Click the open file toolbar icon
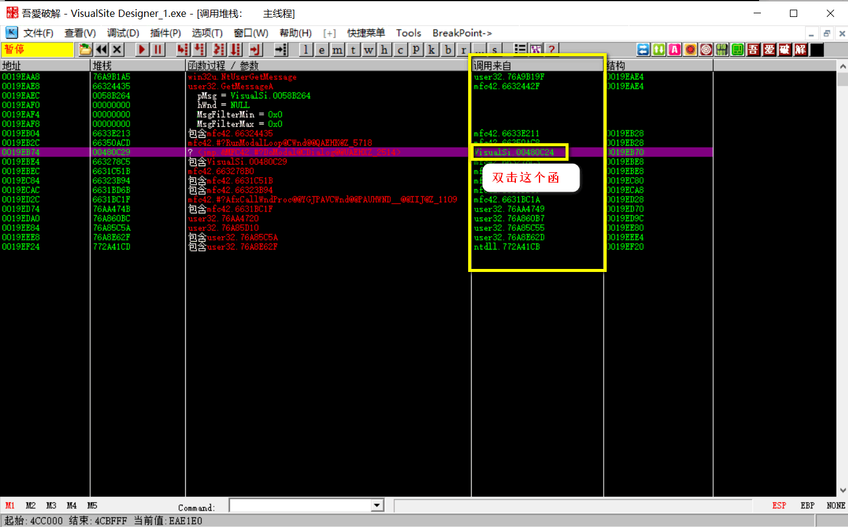The width and height of the screenshot is (848, 527). tap(85, 50)
